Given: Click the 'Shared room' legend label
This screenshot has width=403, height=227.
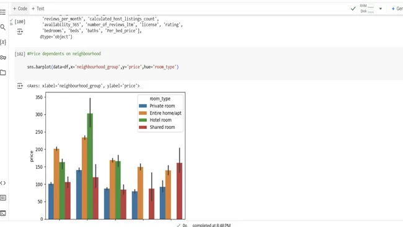Looking at the screenshot, I should point(162,127).
